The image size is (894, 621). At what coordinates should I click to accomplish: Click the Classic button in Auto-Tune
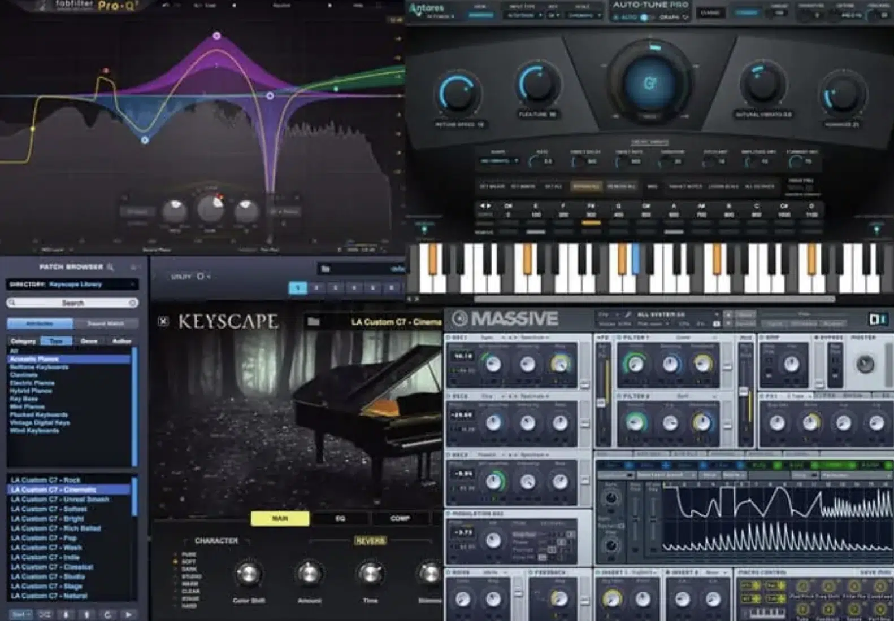coord(710,12)
